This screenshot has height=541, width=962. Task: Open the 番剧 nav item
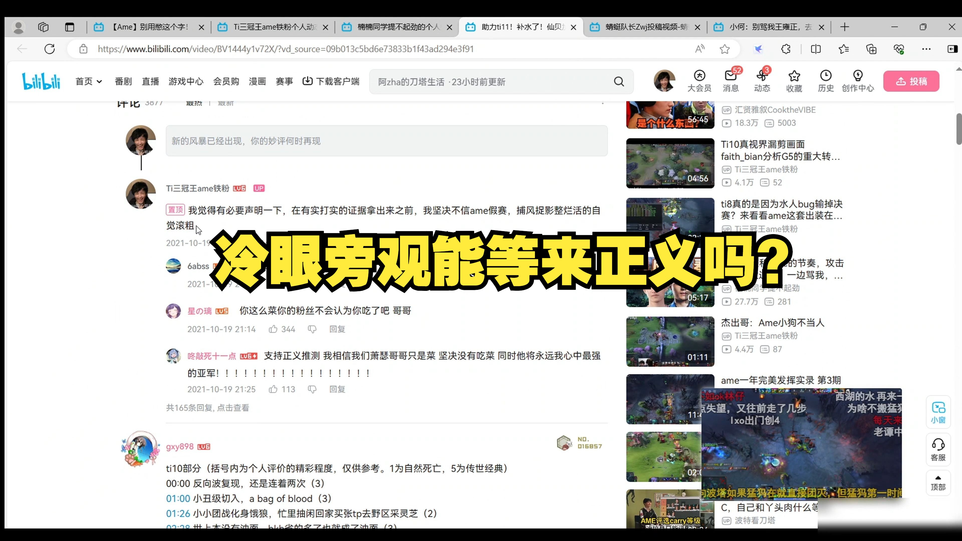pyautogui.click(x=123, y=81)
